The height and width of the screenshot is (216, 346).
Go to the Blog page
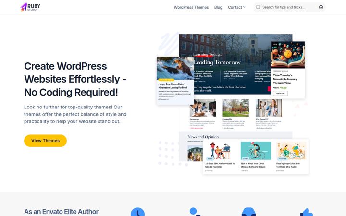218,7
